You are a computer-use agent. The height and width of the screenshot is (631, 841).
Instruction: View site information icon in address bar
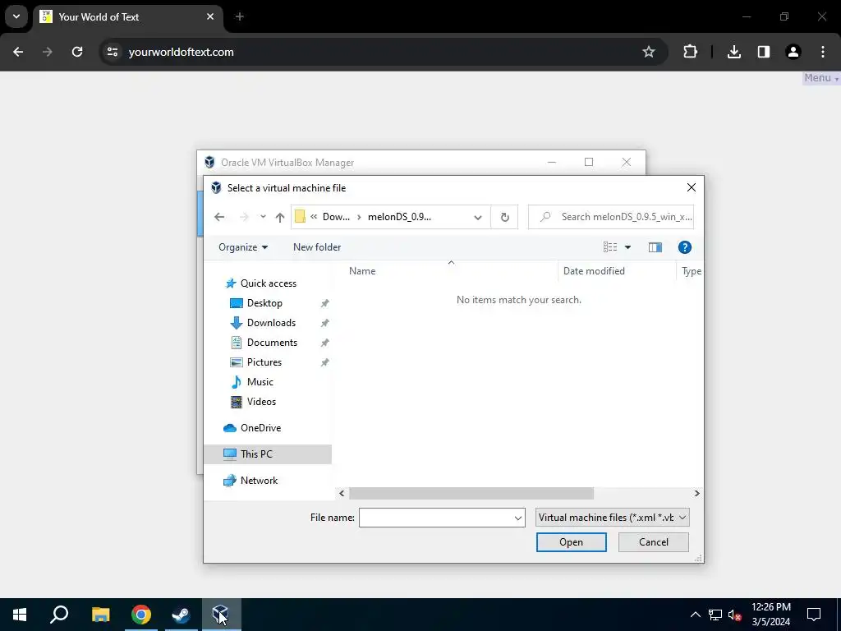click(112, 52)
